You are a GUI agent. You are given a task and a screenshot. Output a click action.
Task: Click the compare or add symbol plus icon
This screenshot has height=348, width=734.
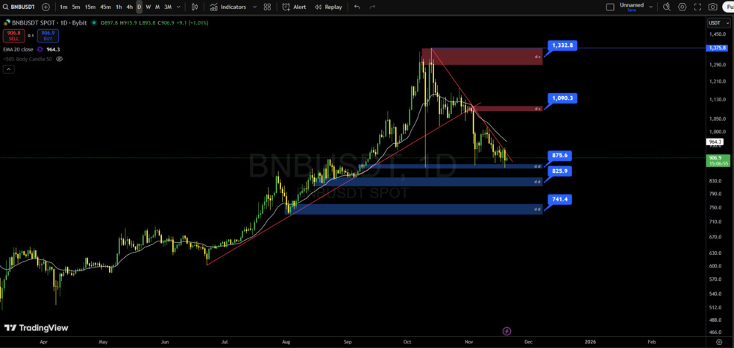pyautogui.click(x=46, y=7)
